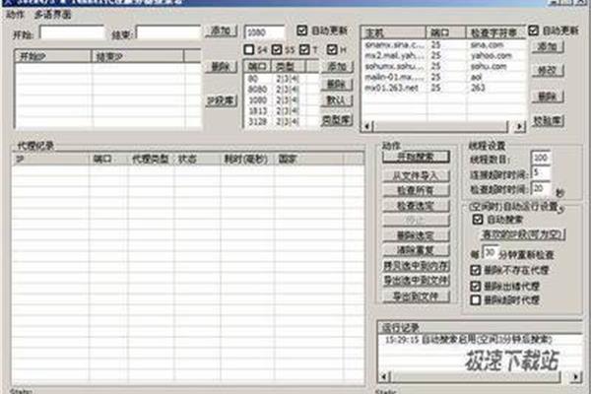Select the sina.com host row
This screenshot has width=591, height=394.
(443, 45)
